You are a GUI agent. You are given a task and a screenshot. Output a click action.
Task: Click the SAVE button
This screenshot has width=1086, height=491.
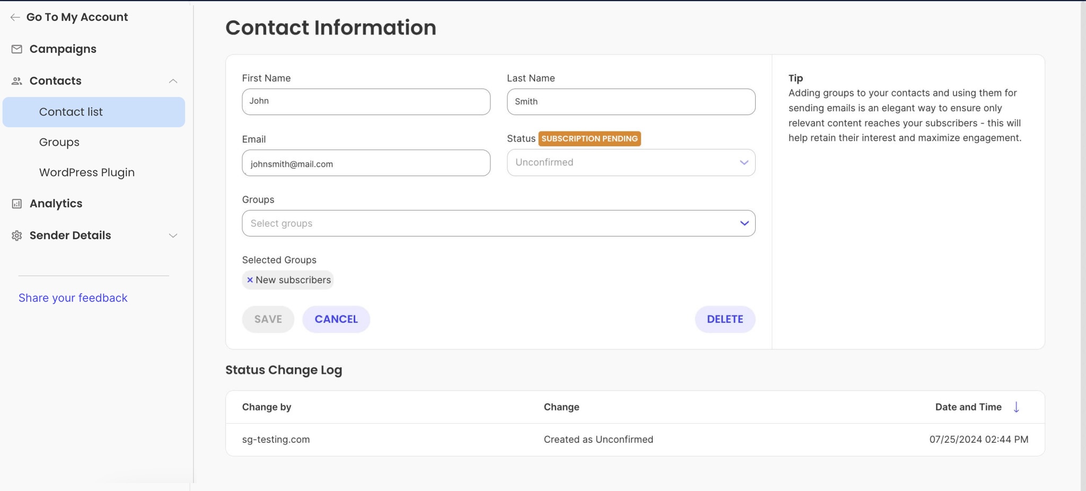click(x=268, y=319)
